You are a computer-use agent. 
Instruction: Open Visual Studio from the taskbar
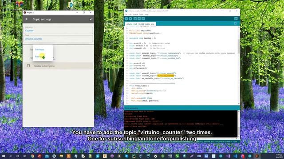(x=228, y=156)
